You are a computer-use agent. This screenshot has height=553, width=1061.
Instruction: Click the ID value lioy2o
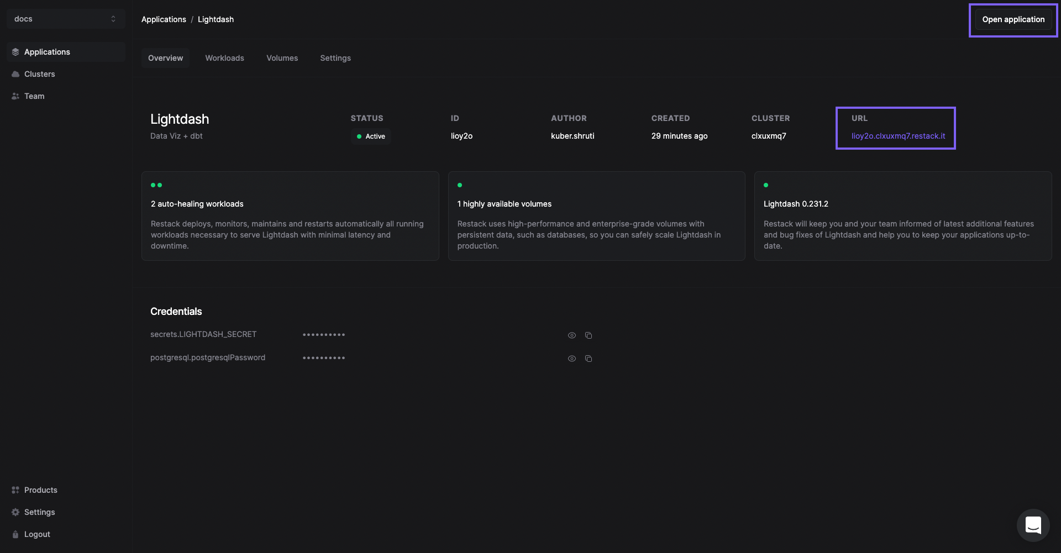pos(461,136)
